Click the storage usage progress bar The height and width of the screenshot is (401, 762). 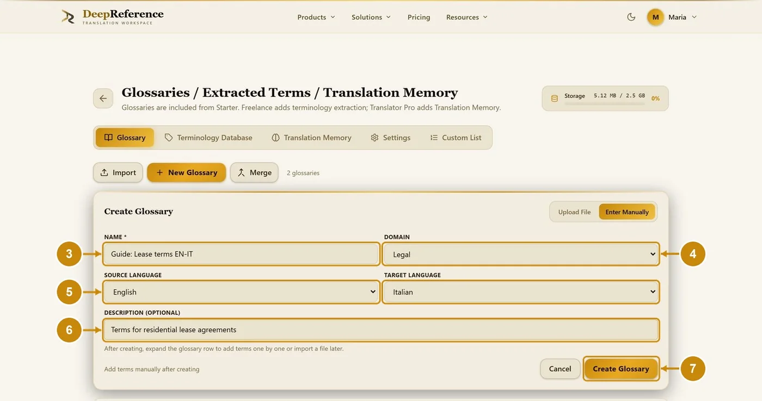click(605, 103)
